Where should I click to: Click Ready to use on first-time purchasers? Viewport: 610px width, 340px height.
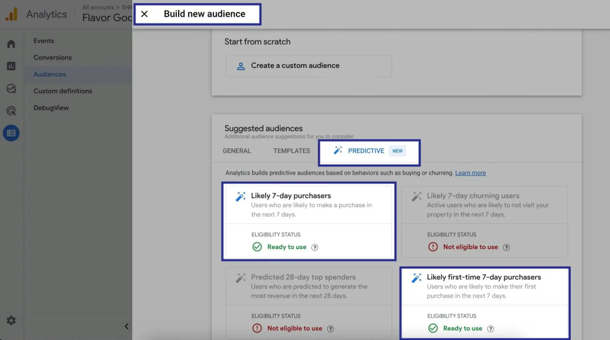pyautogui.click(x=462, y=328)
